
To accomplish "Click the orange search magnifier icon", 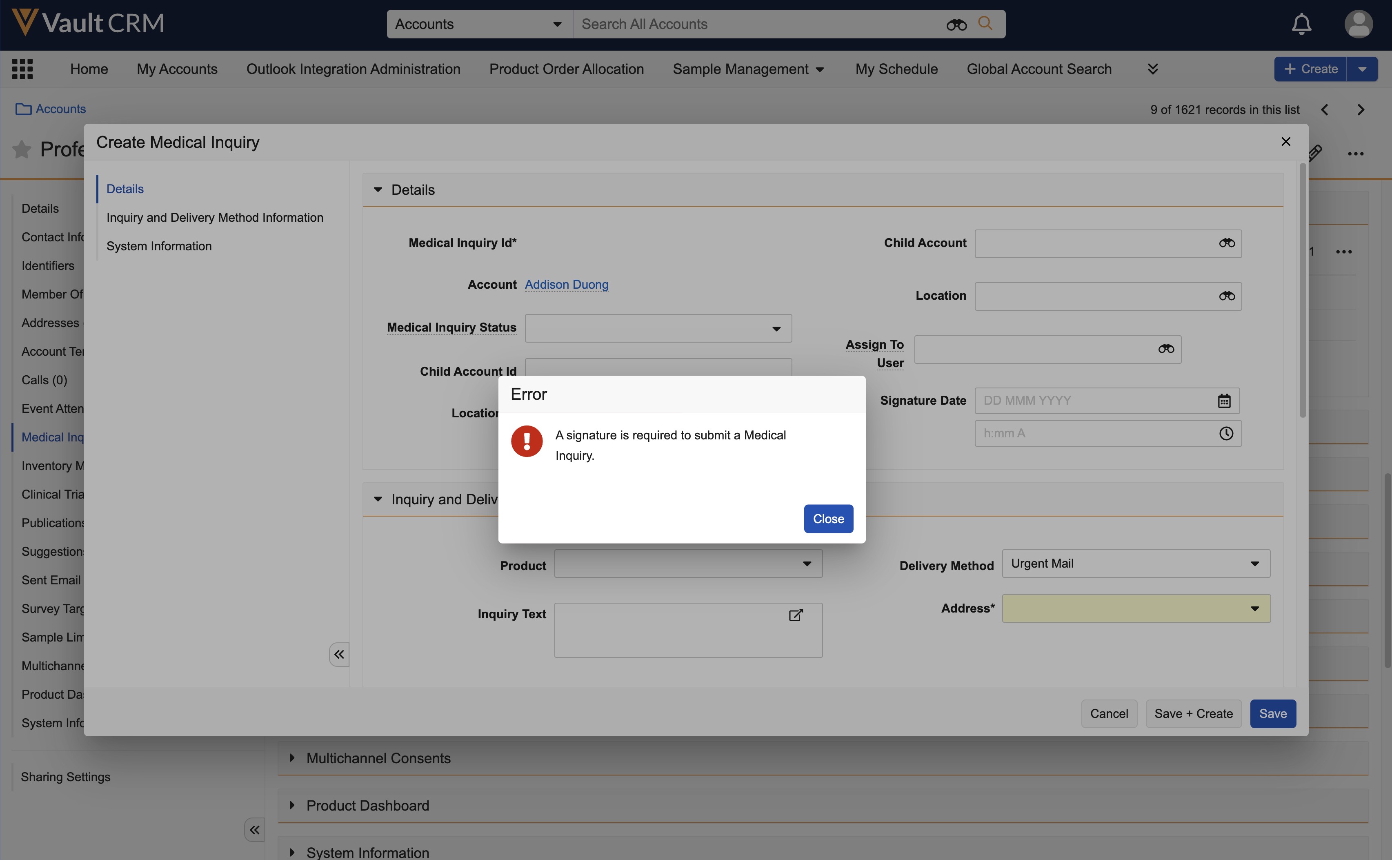I will click(985, 23).
